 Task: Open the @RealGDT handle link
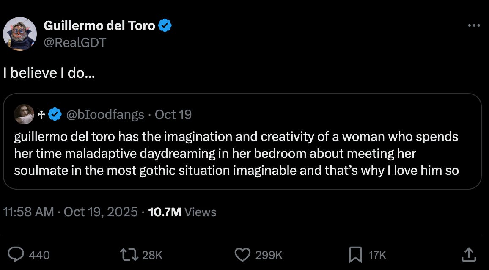74,42
